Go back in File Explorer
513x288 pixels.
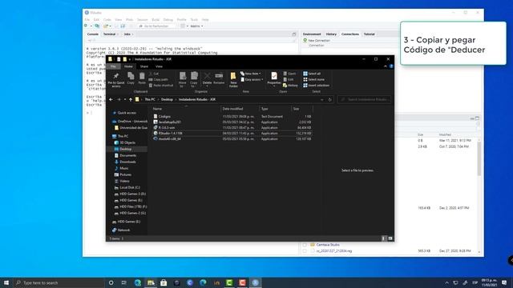pyautogui.click(x=111, y=99)
